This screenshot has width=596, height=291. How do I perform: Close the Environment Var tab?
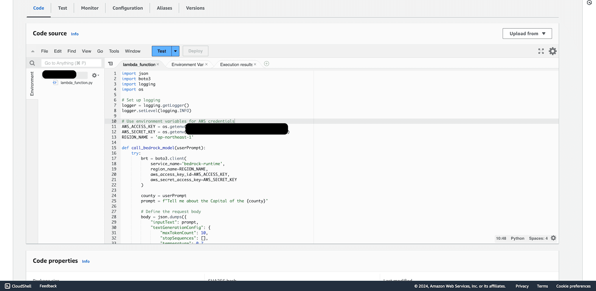(x=207, y=64)
